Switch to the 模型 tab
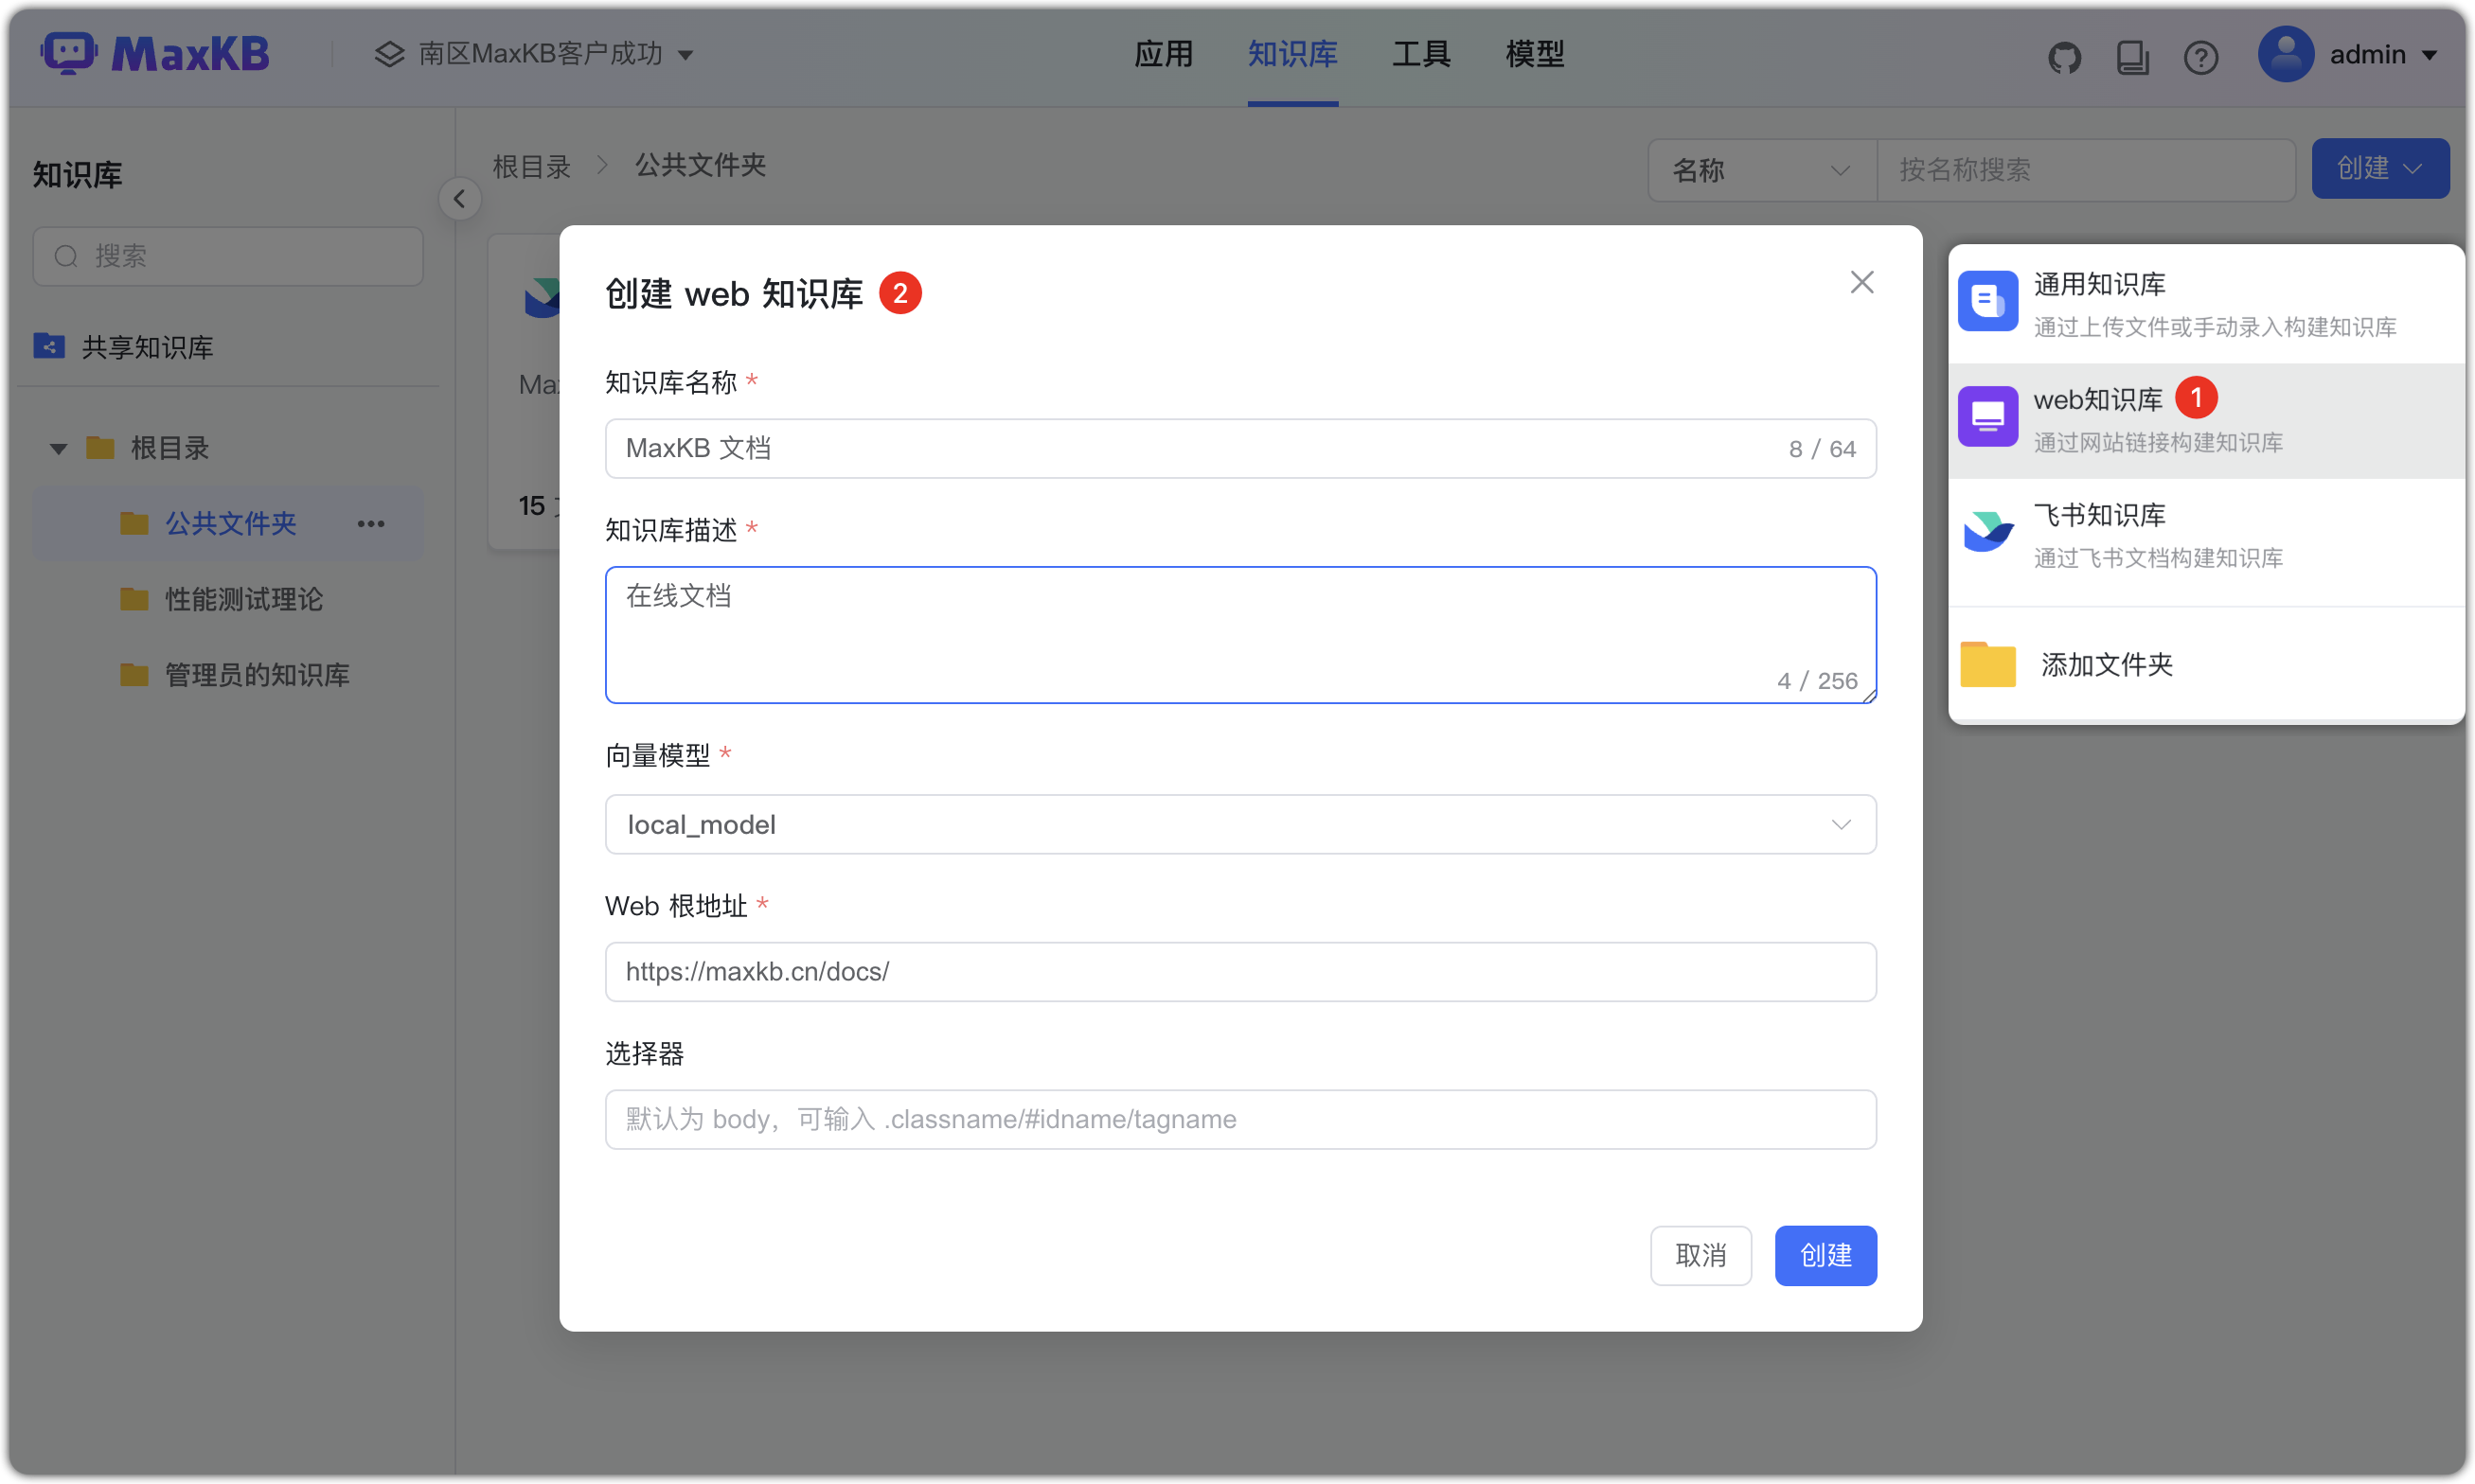 click(1534, 53)
